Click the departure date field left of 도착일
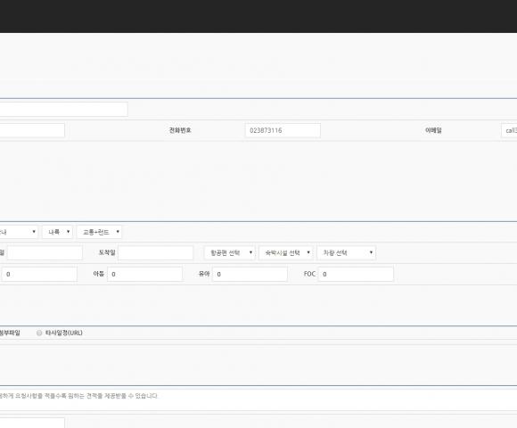Screen dimensions: 517x428 45,253
